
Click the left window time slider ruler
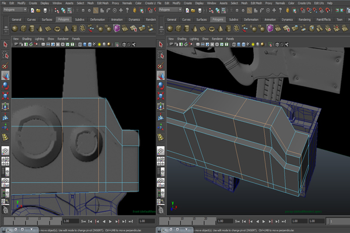click(33, 221)
